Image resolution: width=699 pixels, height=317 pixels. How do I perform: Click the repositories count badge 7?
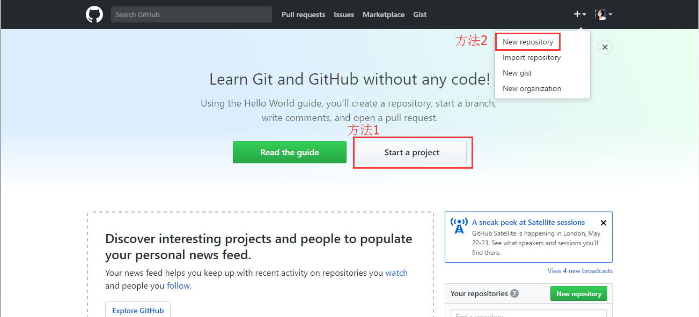[x=514, y=293]
